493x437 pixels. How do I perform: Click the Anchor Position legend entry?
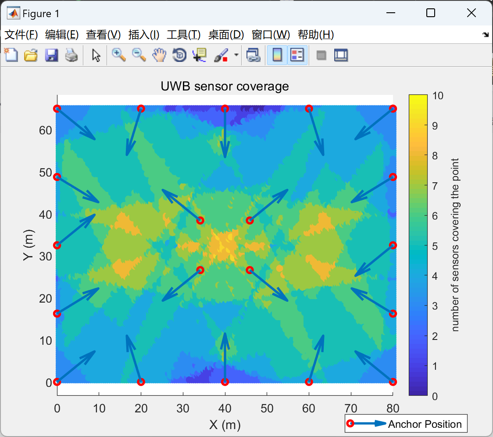click(425, 423)
